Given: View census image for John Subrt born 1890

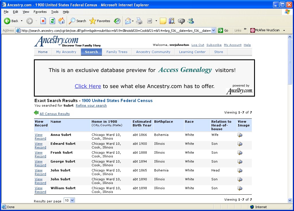Looking at the screenshot, I should coord(240,179).
